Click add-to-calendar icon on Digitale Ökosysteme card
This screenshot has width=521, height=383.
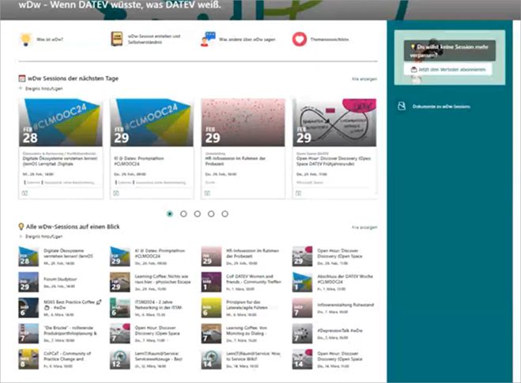point(24,191)
